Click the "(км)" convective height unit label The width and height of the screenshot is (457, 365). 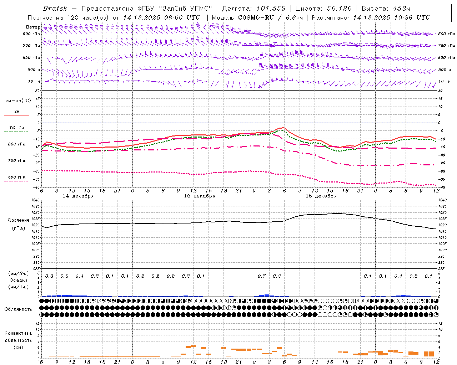coord(18,347)
